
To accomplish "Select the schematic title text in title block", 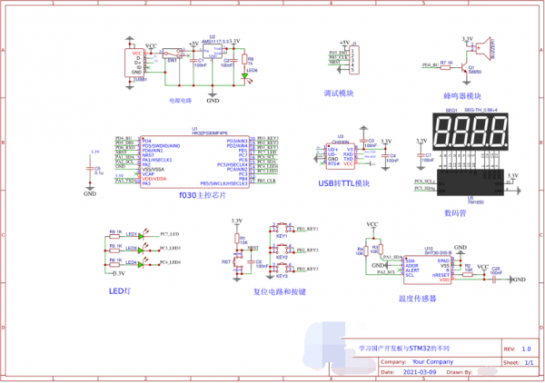I will (403, 348).
